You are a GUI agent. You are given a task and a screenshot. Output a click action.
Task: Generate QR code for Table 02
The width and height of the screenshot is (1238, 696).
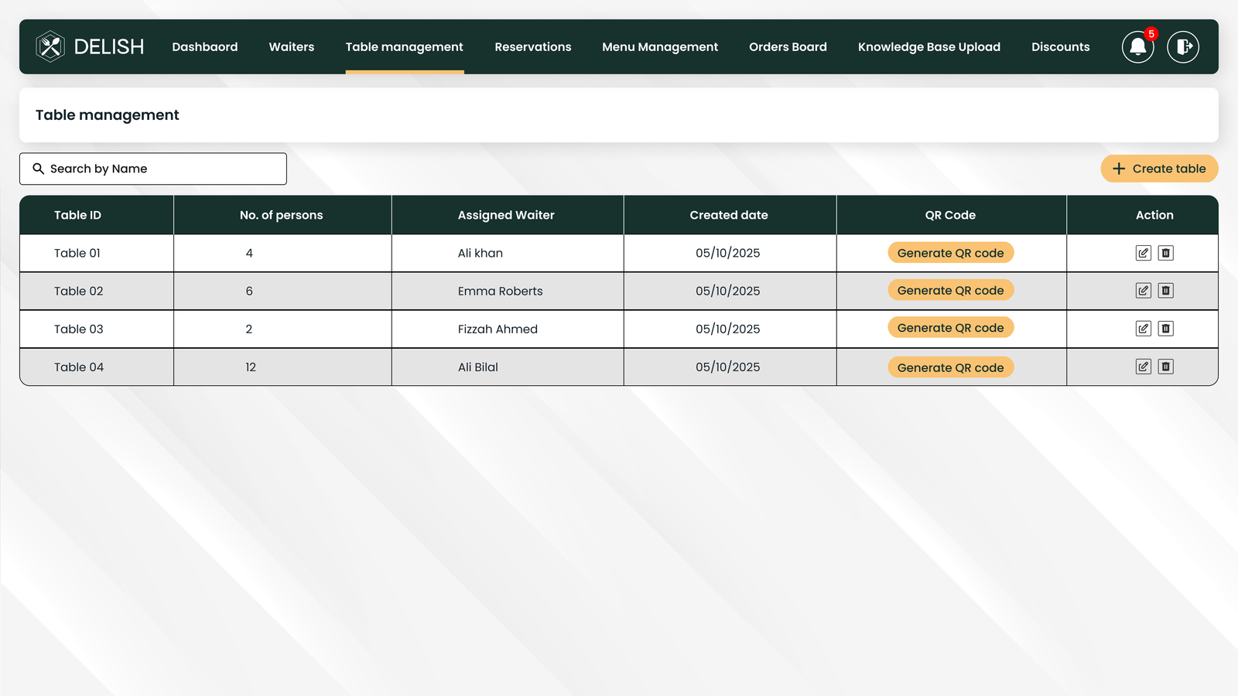tap(950, 290)
